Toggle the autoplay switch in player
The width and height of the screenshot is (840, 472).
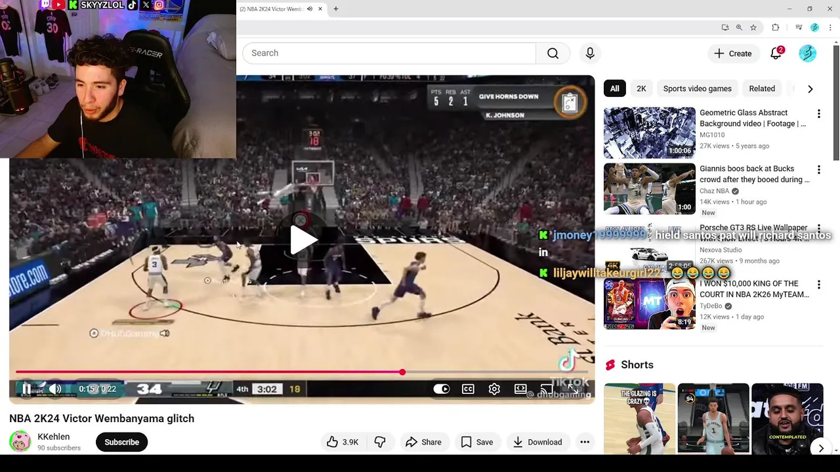[442, 389]
